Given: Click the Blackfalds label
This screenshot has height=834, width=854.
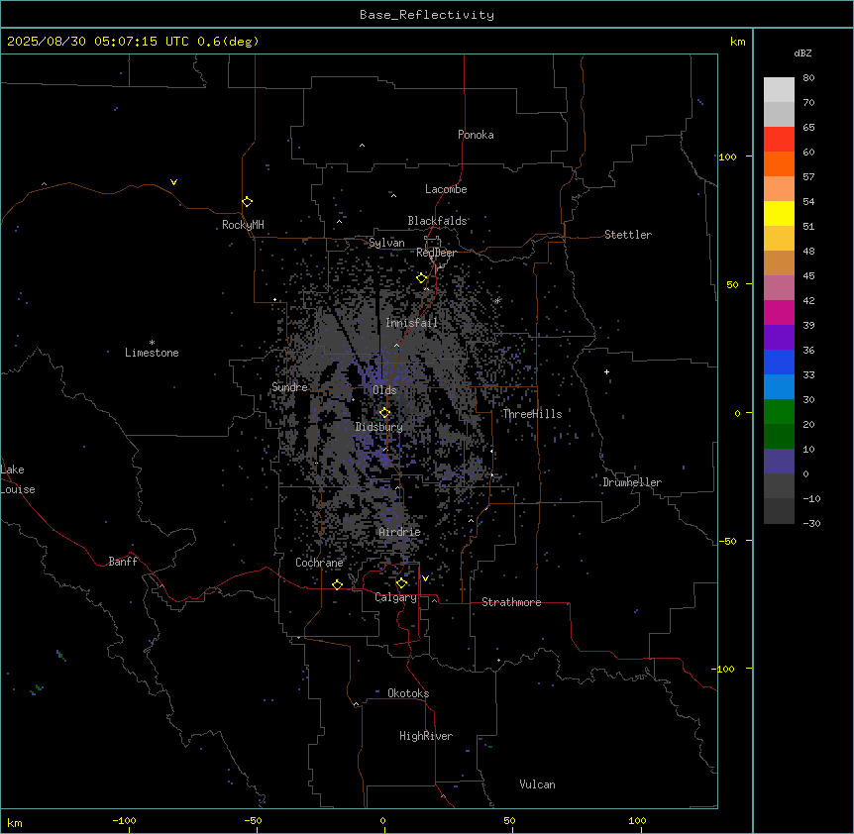Looking at the screenshot, I should pyautogui.click(x=437, y=221).
